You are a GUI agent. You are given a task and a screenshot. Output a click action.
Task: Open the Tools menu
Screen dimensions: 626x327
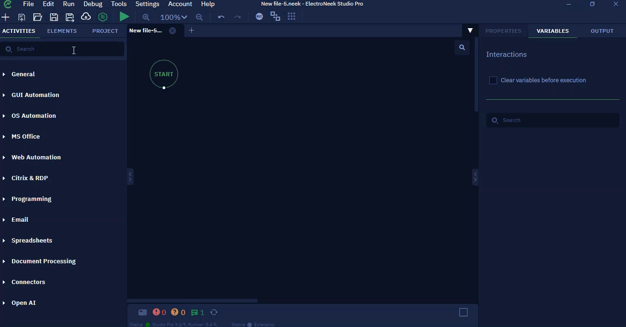119,4
